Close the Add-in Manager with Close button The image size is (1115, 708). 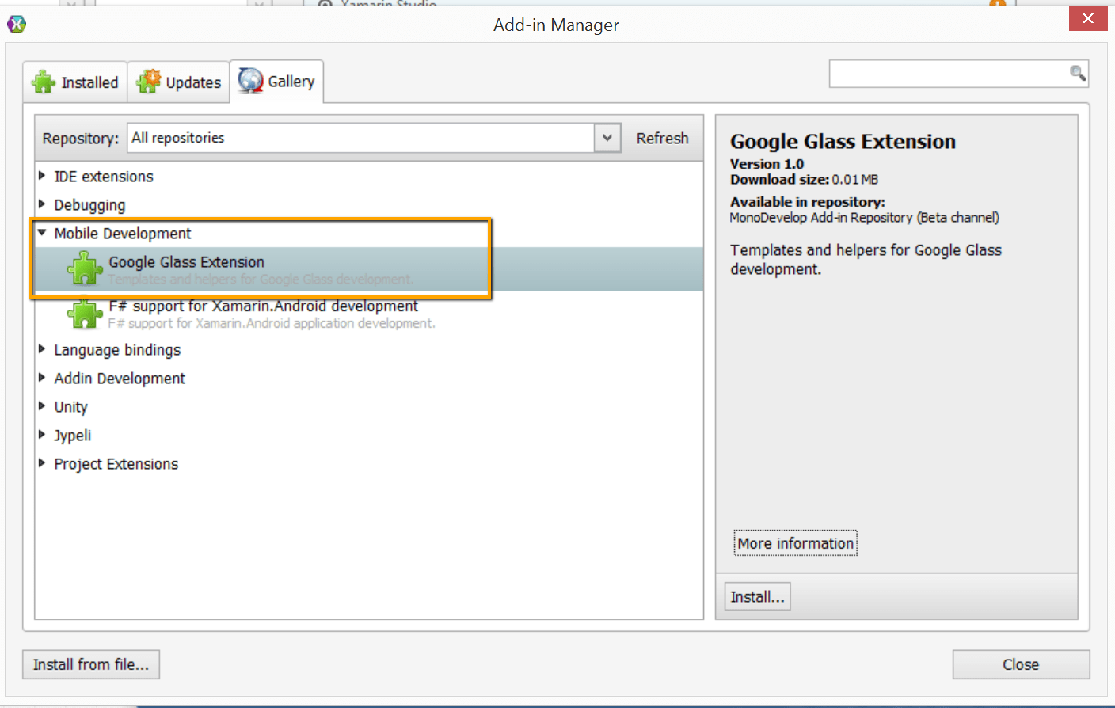pyautogui.click(x=1021, y=664)
